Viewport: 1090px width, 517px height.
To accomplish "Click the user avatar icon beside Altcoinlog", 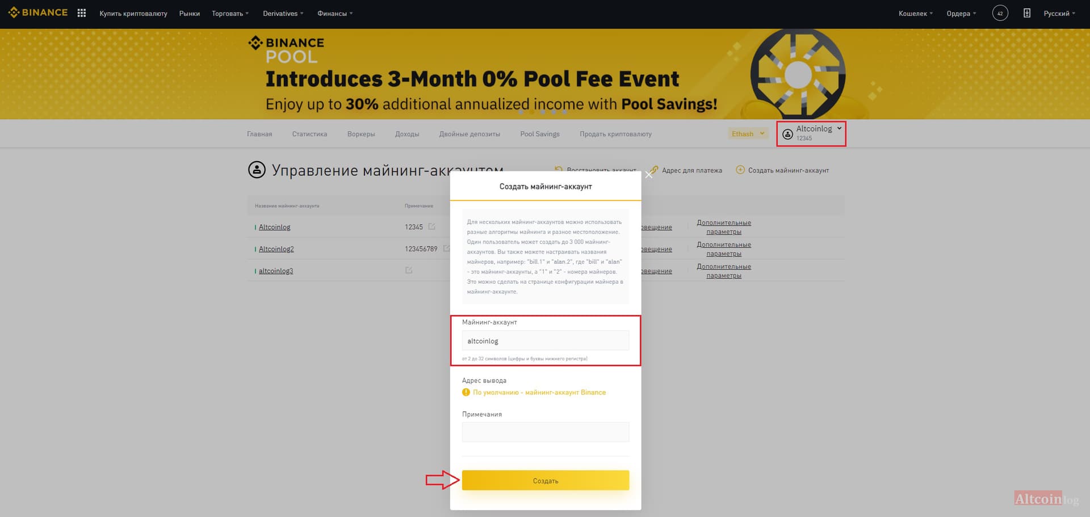I will pyautogui.click(x=787, y=134).
